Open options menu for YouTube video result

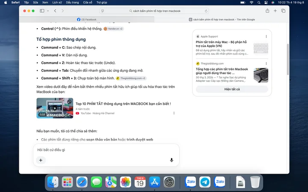tap(174, 113)
